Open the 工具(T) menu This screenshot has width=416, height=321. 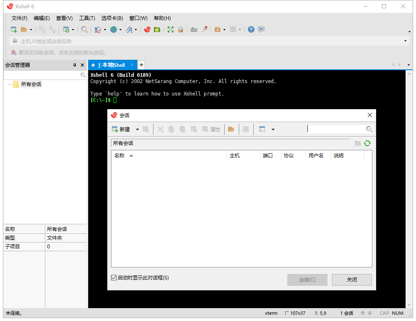point(87,18)
